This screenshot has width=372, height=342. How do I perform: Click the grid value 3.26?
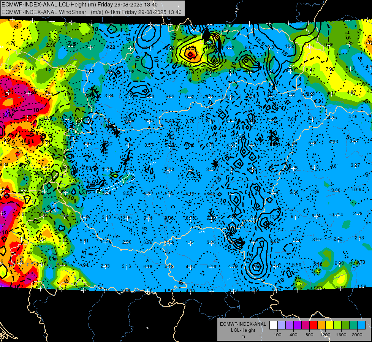click(211, 242)
